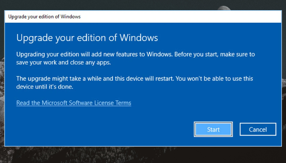
Task: Click the large "Upgrade your edition" heading
Action: 87,38
